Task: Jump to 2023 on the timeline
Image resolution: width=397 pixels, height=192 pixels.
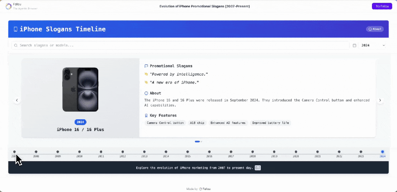Action: click(x=361, y=152)
